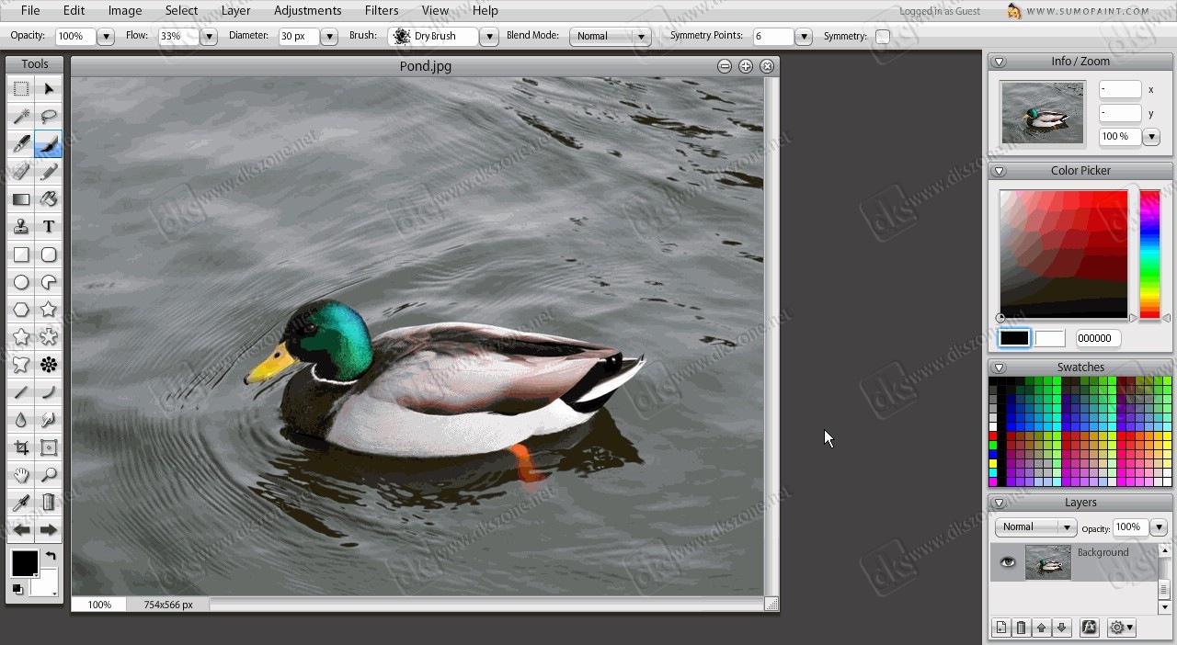Collapse the Swatches panel
The height and width of the screenshot is (645, 1177).
pos(1000,368)
